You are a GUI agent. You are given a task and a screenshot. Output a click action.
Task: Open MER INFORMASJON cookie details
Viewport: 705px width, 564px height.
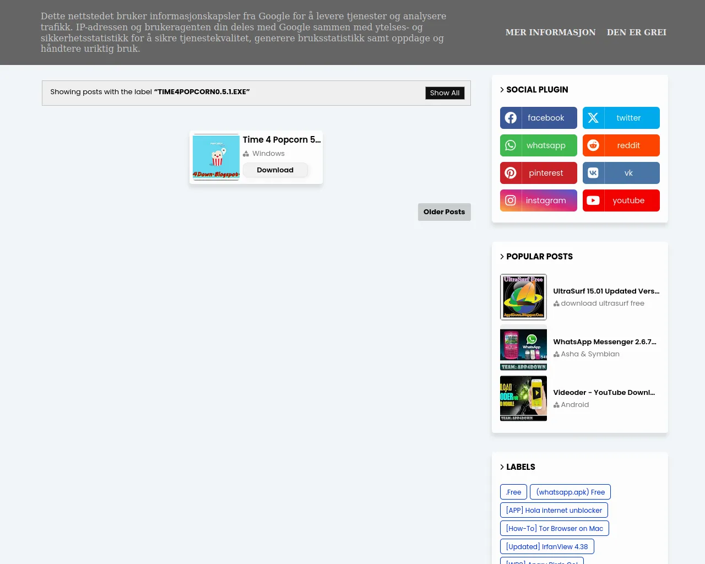tap(551, 32)
